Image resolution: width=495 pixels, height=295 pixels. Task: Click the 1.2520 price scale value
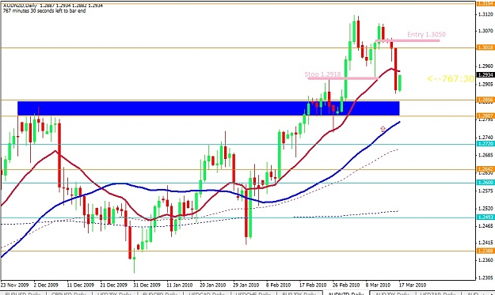pos(485,208)
